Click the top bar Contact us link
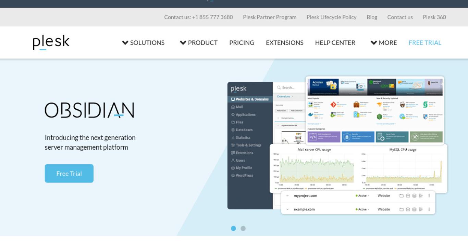This screenshot has width=468, height=246. [x=400, y=17]
